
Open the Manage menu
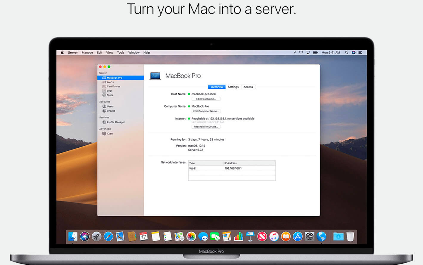(87, 52)
